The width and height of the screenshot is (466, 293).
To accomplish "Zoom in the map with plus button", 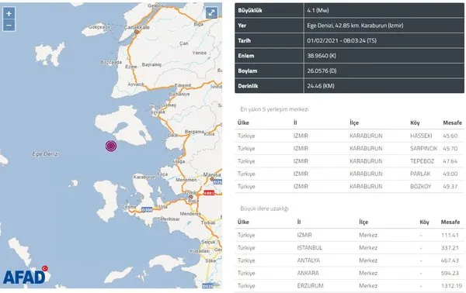I will [x=9, y=13].
